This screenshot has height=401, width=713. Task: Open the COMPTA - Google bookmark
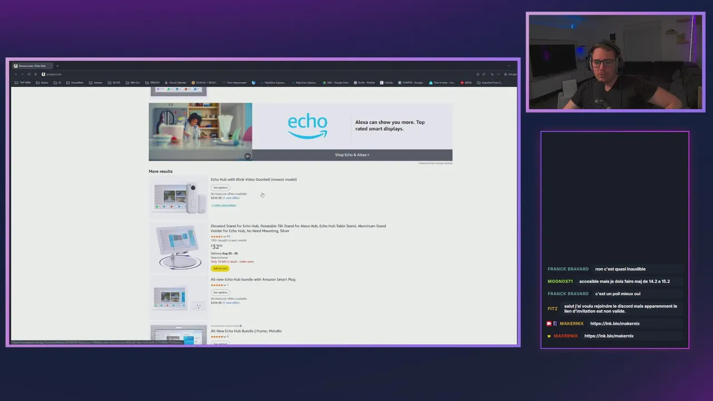[411, 82]
